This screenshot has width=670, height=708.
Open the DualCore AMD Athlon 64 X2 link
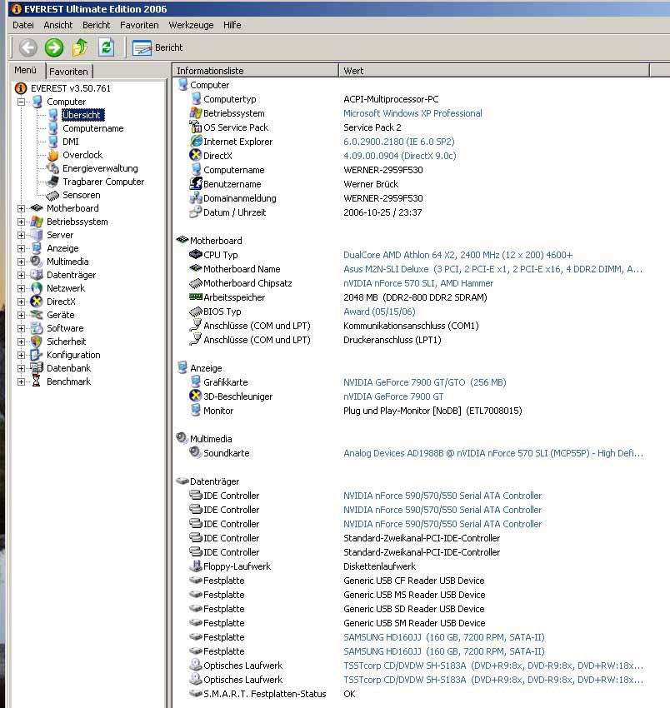click(x=457, y=255)
